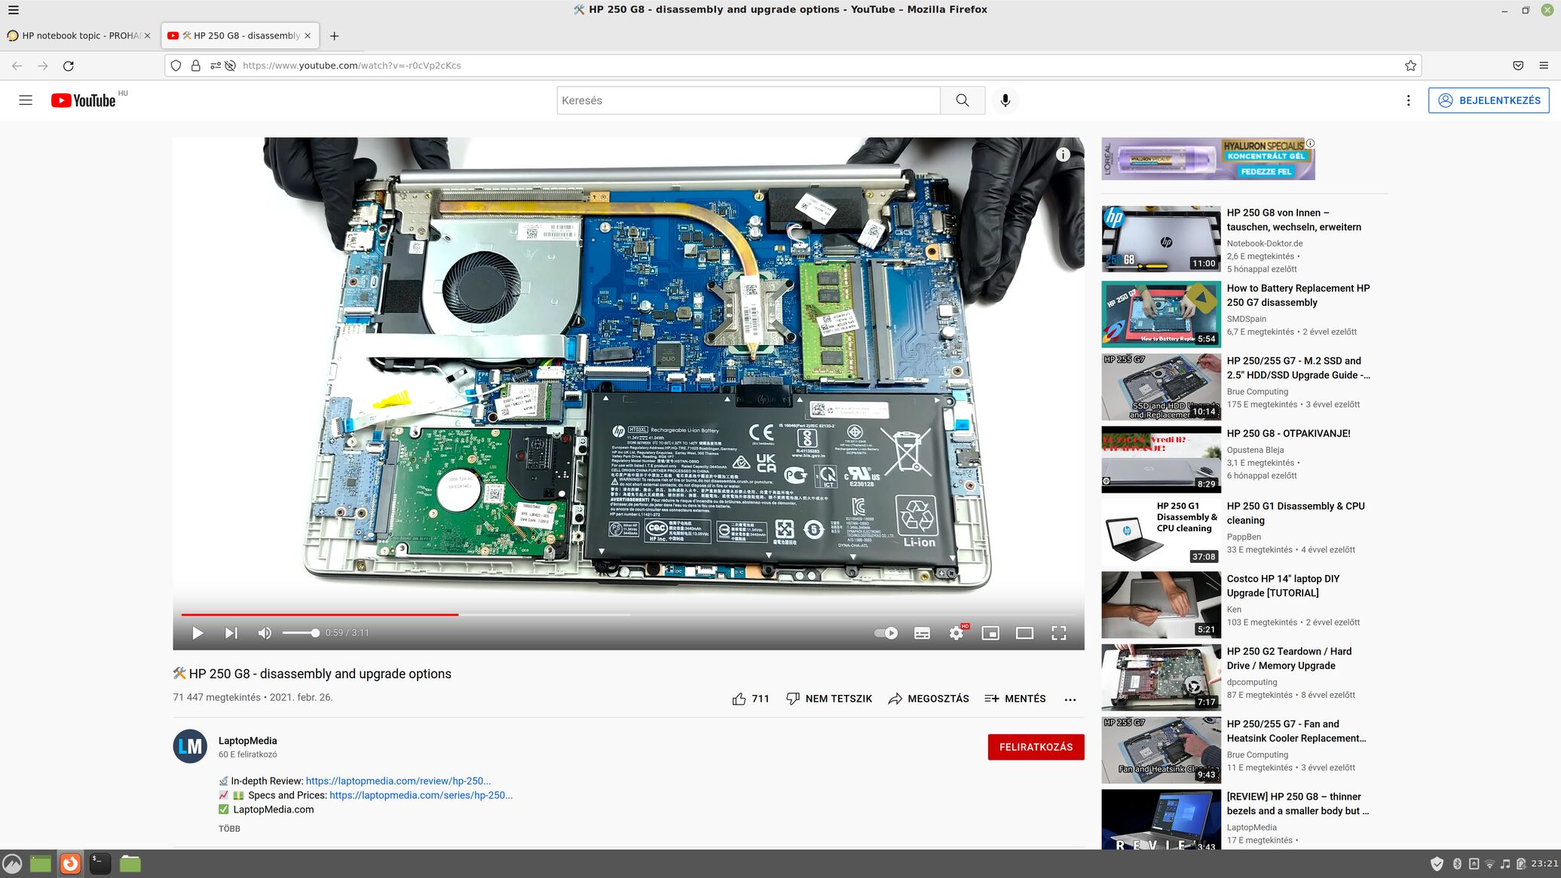The width and height of the screenshot is (1561, 878).
Task: Like the video (711)
Action: click(751, 699)
